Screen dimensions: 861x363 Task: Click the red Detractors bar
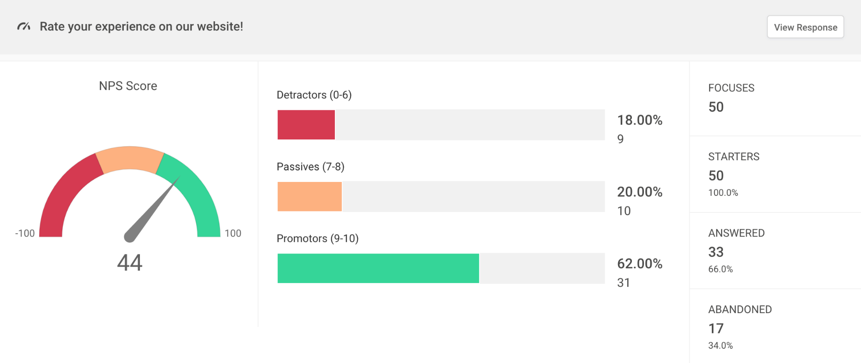point(306,125)
